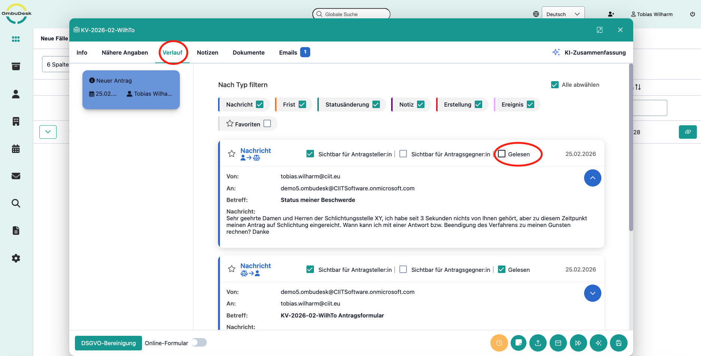701x356 pixels.
Task: Click the DSGVO-Bereinigung button
Action: [x=108, y=343]
